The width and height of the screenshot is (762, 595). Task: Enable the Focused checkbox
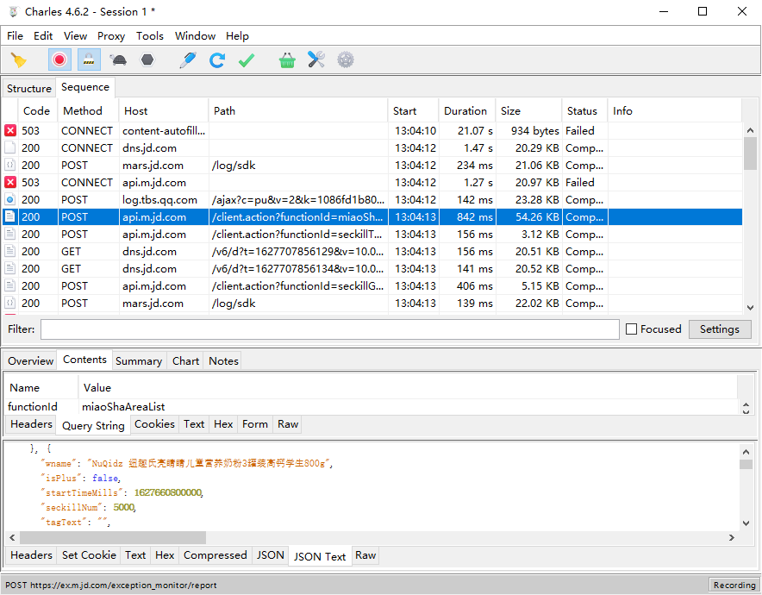point(631,329)
